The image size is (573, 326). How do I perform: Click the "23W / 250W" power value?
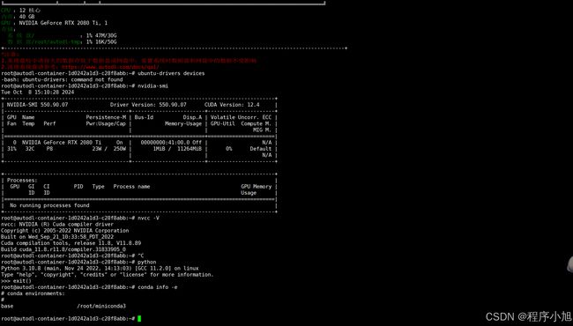109,149
